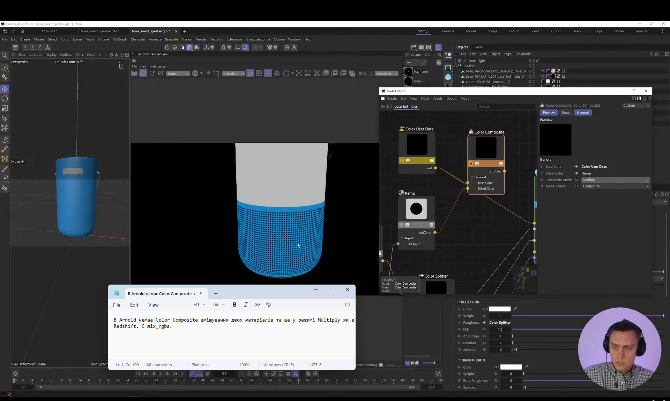Toggle RS Dome Light enabled checkmark
The height and width of the screenshot is (401, 670).
[537, 61]
